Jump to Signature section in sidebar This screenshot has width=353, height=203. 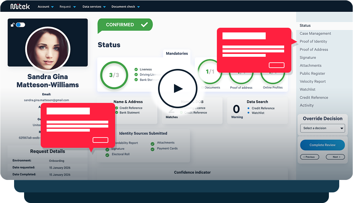pyautogui.click(x=308, y=58)
